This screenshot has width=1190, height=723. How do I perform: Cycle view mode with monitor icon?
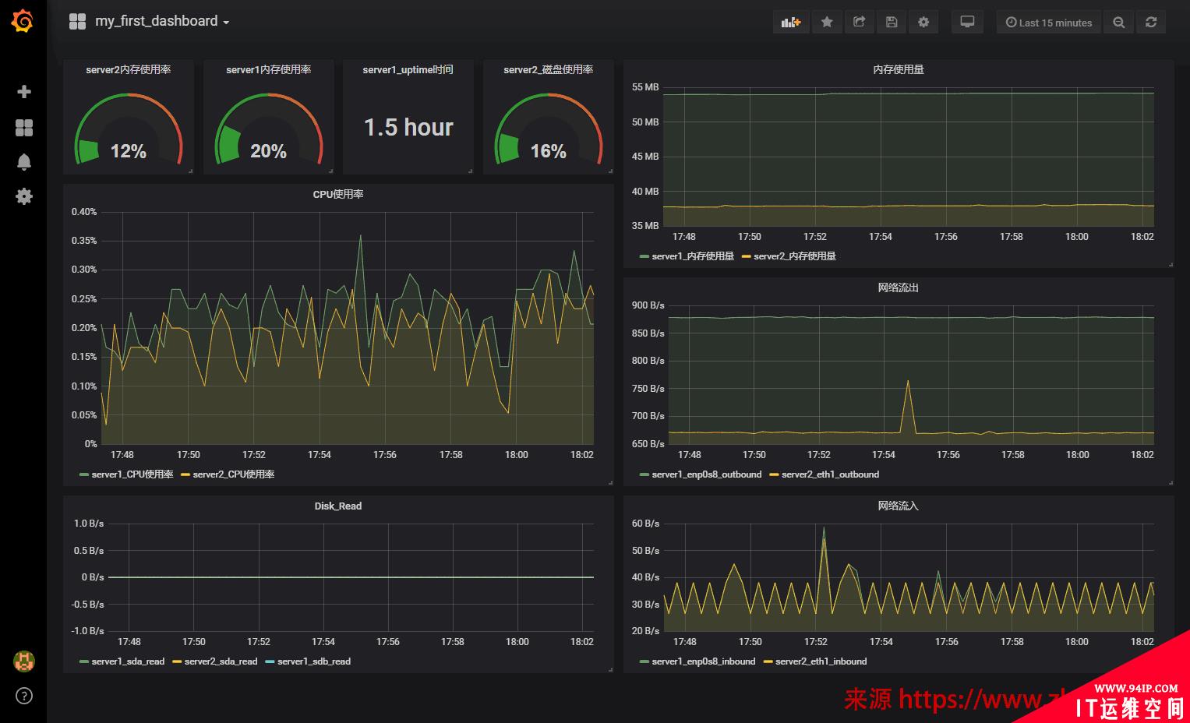tap(967, 23)
